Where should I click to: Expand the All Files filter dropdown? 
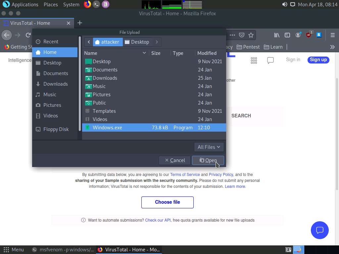[x=209, y=147]
